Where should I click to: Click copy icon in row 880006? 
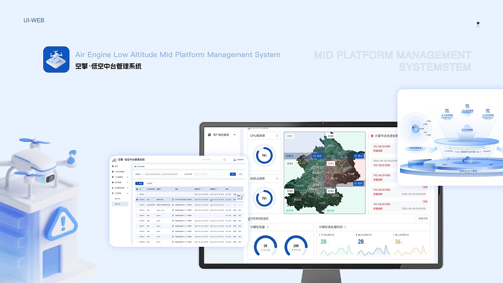[173, 221]
